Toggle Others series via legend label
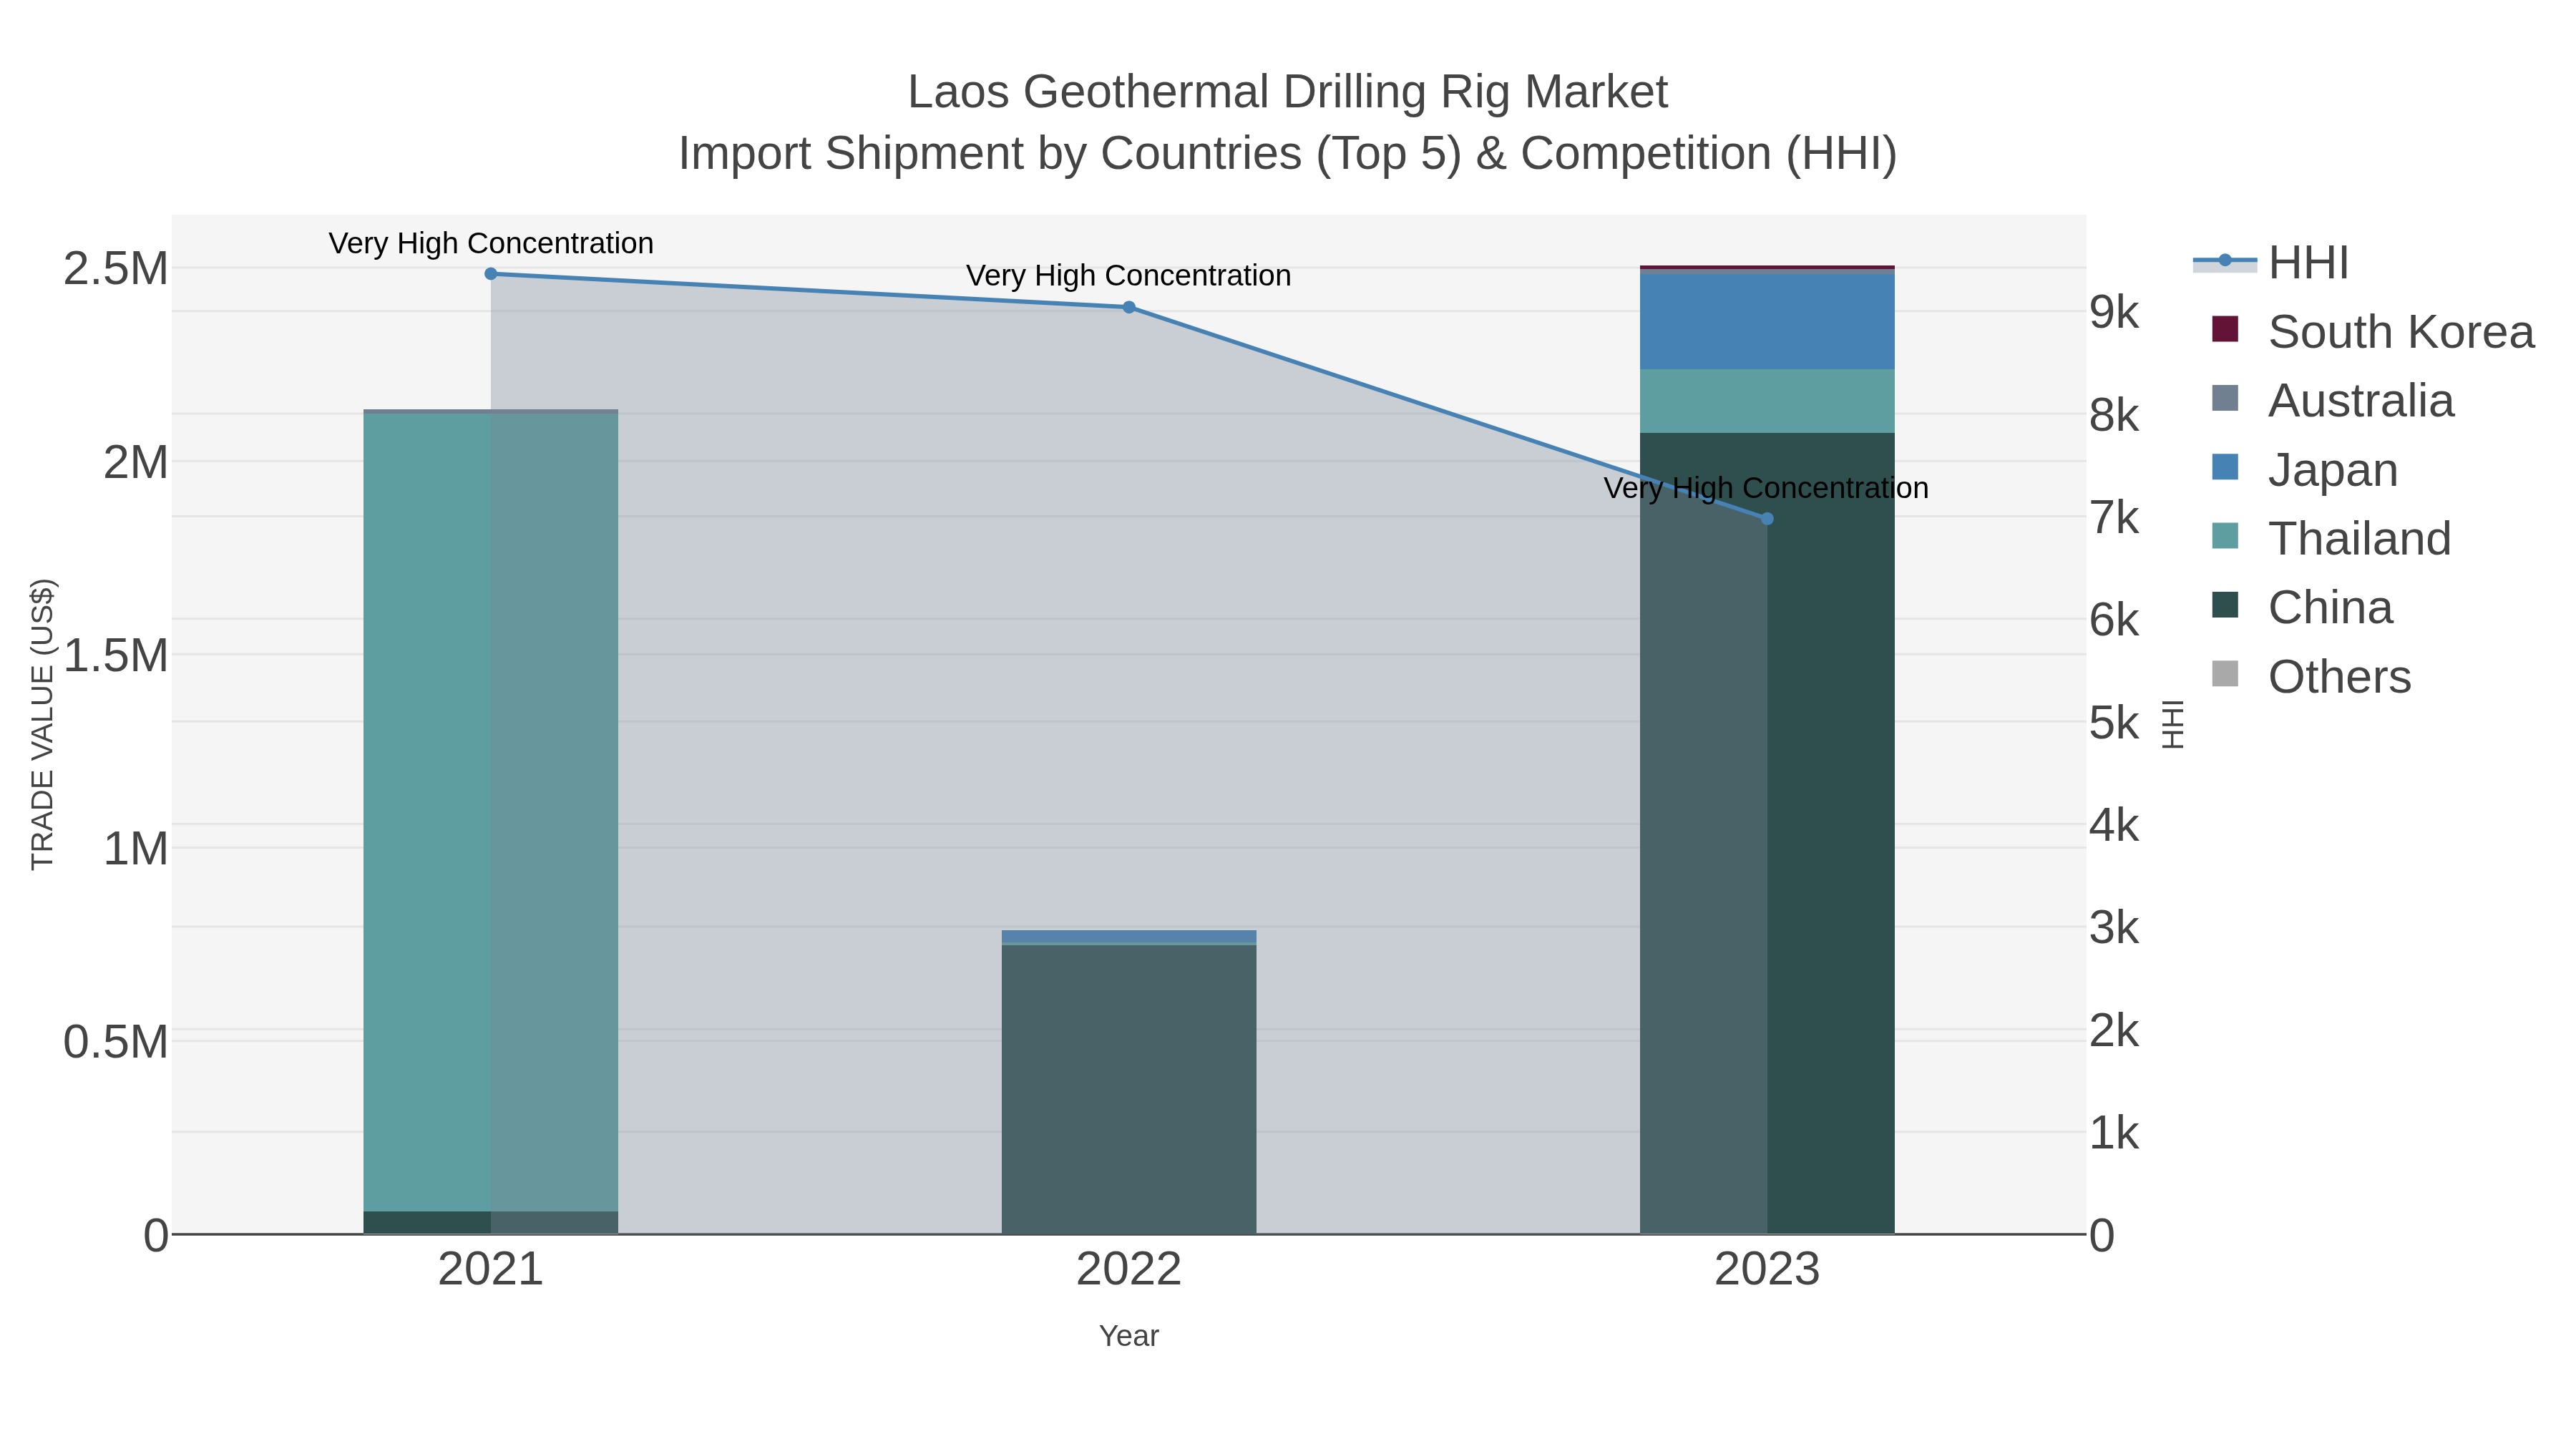This screenshot has width=2576, height=1449. (x=2339, y=677)
